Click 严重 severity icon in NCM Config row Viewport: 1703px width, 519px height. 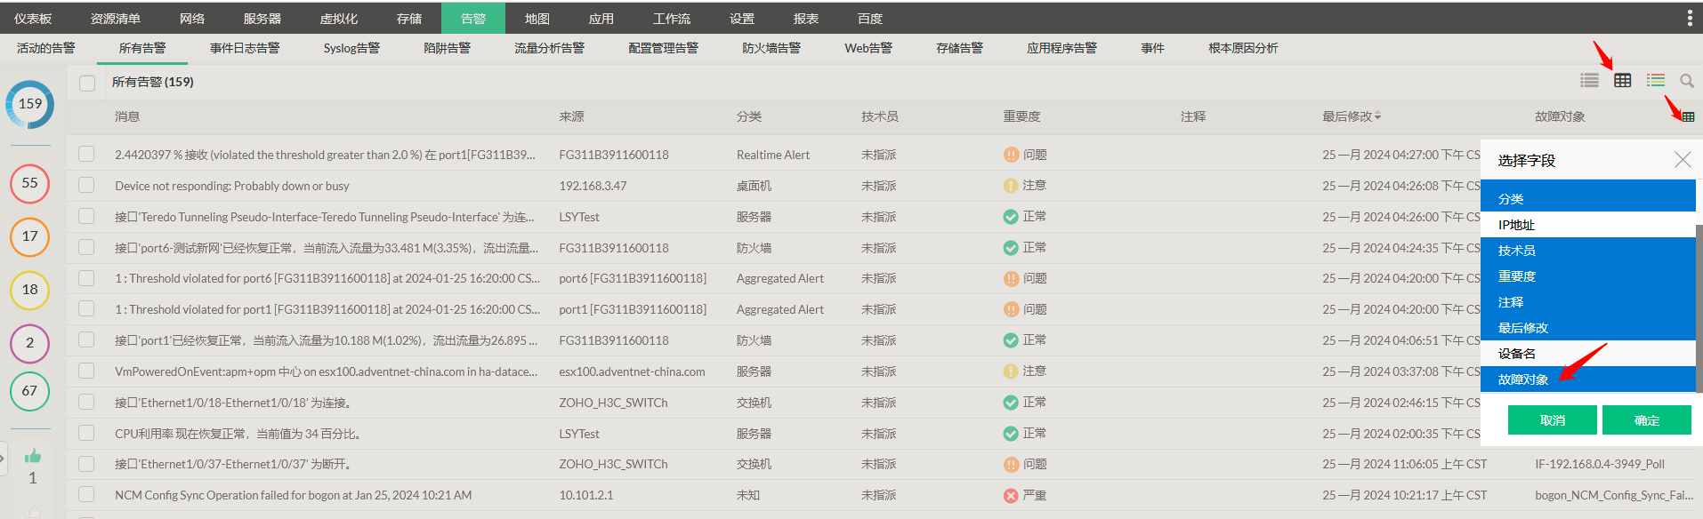[x=1011, y=496]
